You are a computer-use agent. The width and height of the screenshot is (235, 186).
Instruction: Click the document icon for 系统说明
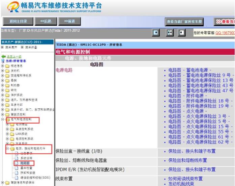[x=17, y=158]
